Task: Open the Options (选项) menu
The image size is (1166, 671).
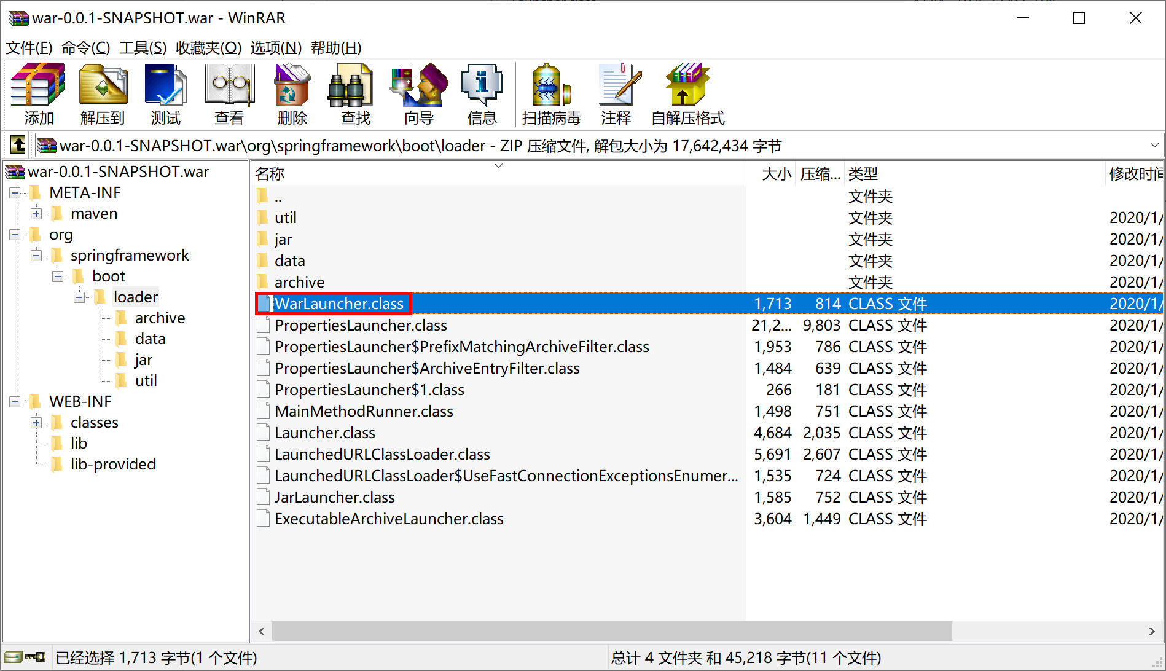Action: pyautogui.click(x=276, y=47)
